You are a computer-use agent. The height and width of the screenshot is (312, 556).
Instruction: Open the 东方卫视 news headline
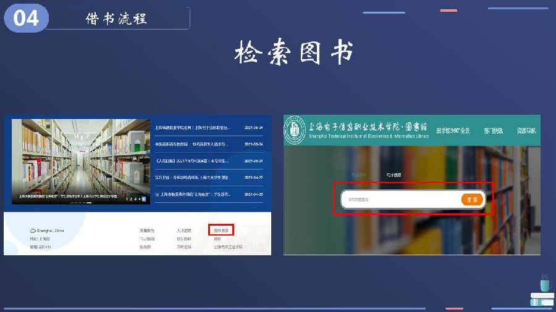192,177
